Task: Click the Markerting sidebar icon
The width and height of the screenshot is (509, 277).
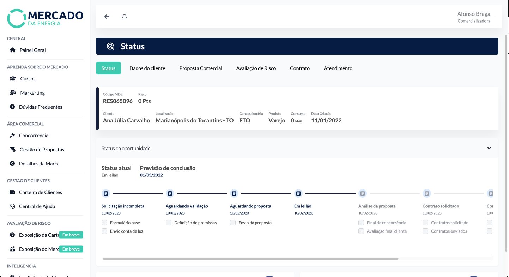Action: coord(13,93)
